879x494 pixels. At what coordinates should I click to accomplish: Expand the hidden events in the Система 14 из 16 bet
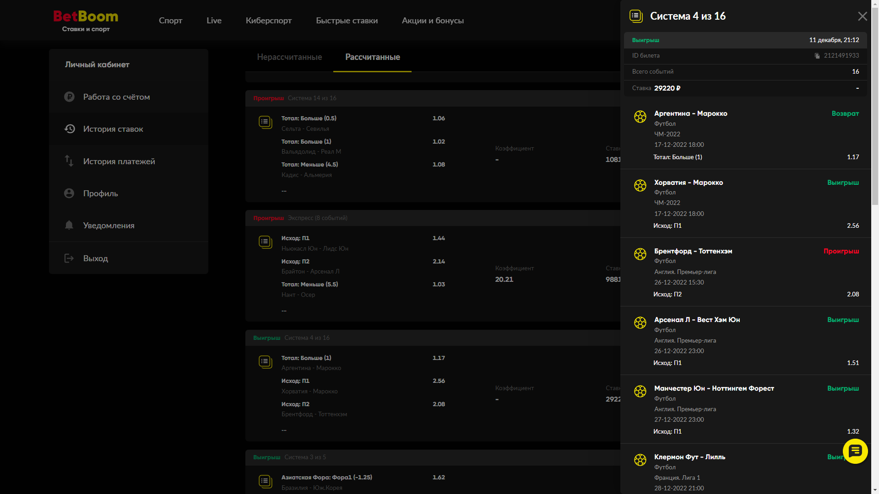(284, 190)
